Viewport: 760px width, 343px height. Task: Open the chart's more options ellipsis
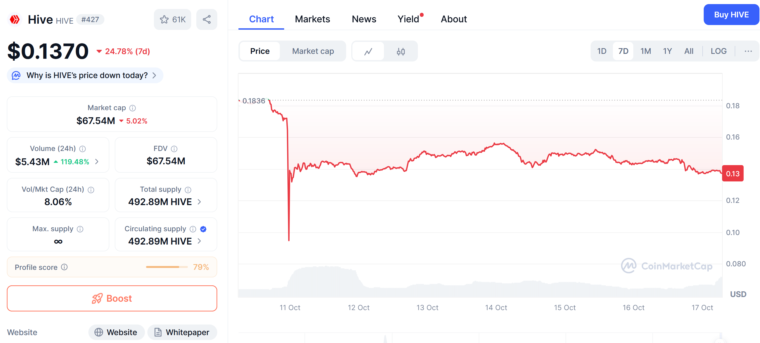[748, 51]
